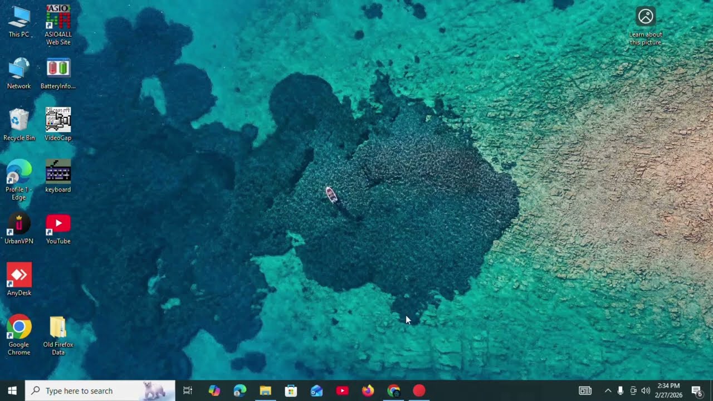This screenshot has height=401, width=713.
Task: Open Outlook mail from the taskbar
Action: point(317,390)
